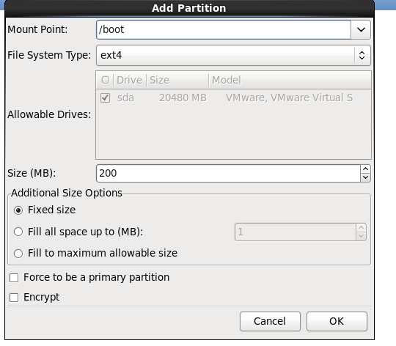
Task: Toggle the sda drive checkbox
Action: point(105,97)
